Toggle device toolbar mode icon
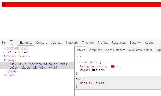 pyautogui.click(x=11, y=42)
